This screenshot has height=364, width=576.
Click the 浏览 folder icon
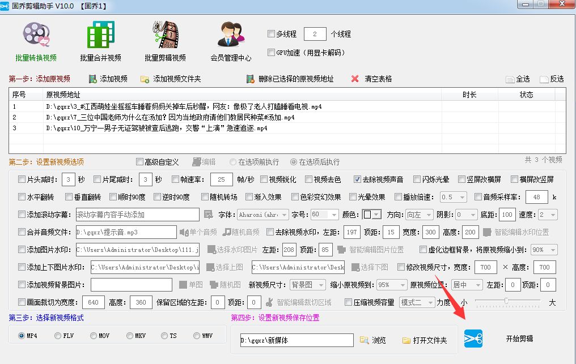coord(364,340)
